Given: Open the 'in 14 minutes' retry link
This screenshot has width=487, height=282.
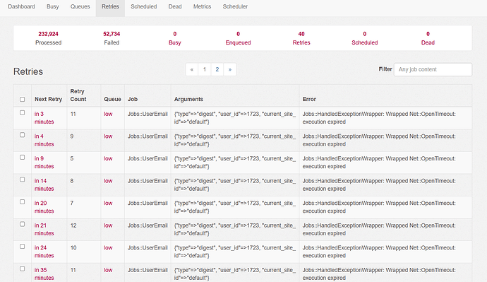Looking at the screenshot, I should pyautogui.click(x=44, y=184).
